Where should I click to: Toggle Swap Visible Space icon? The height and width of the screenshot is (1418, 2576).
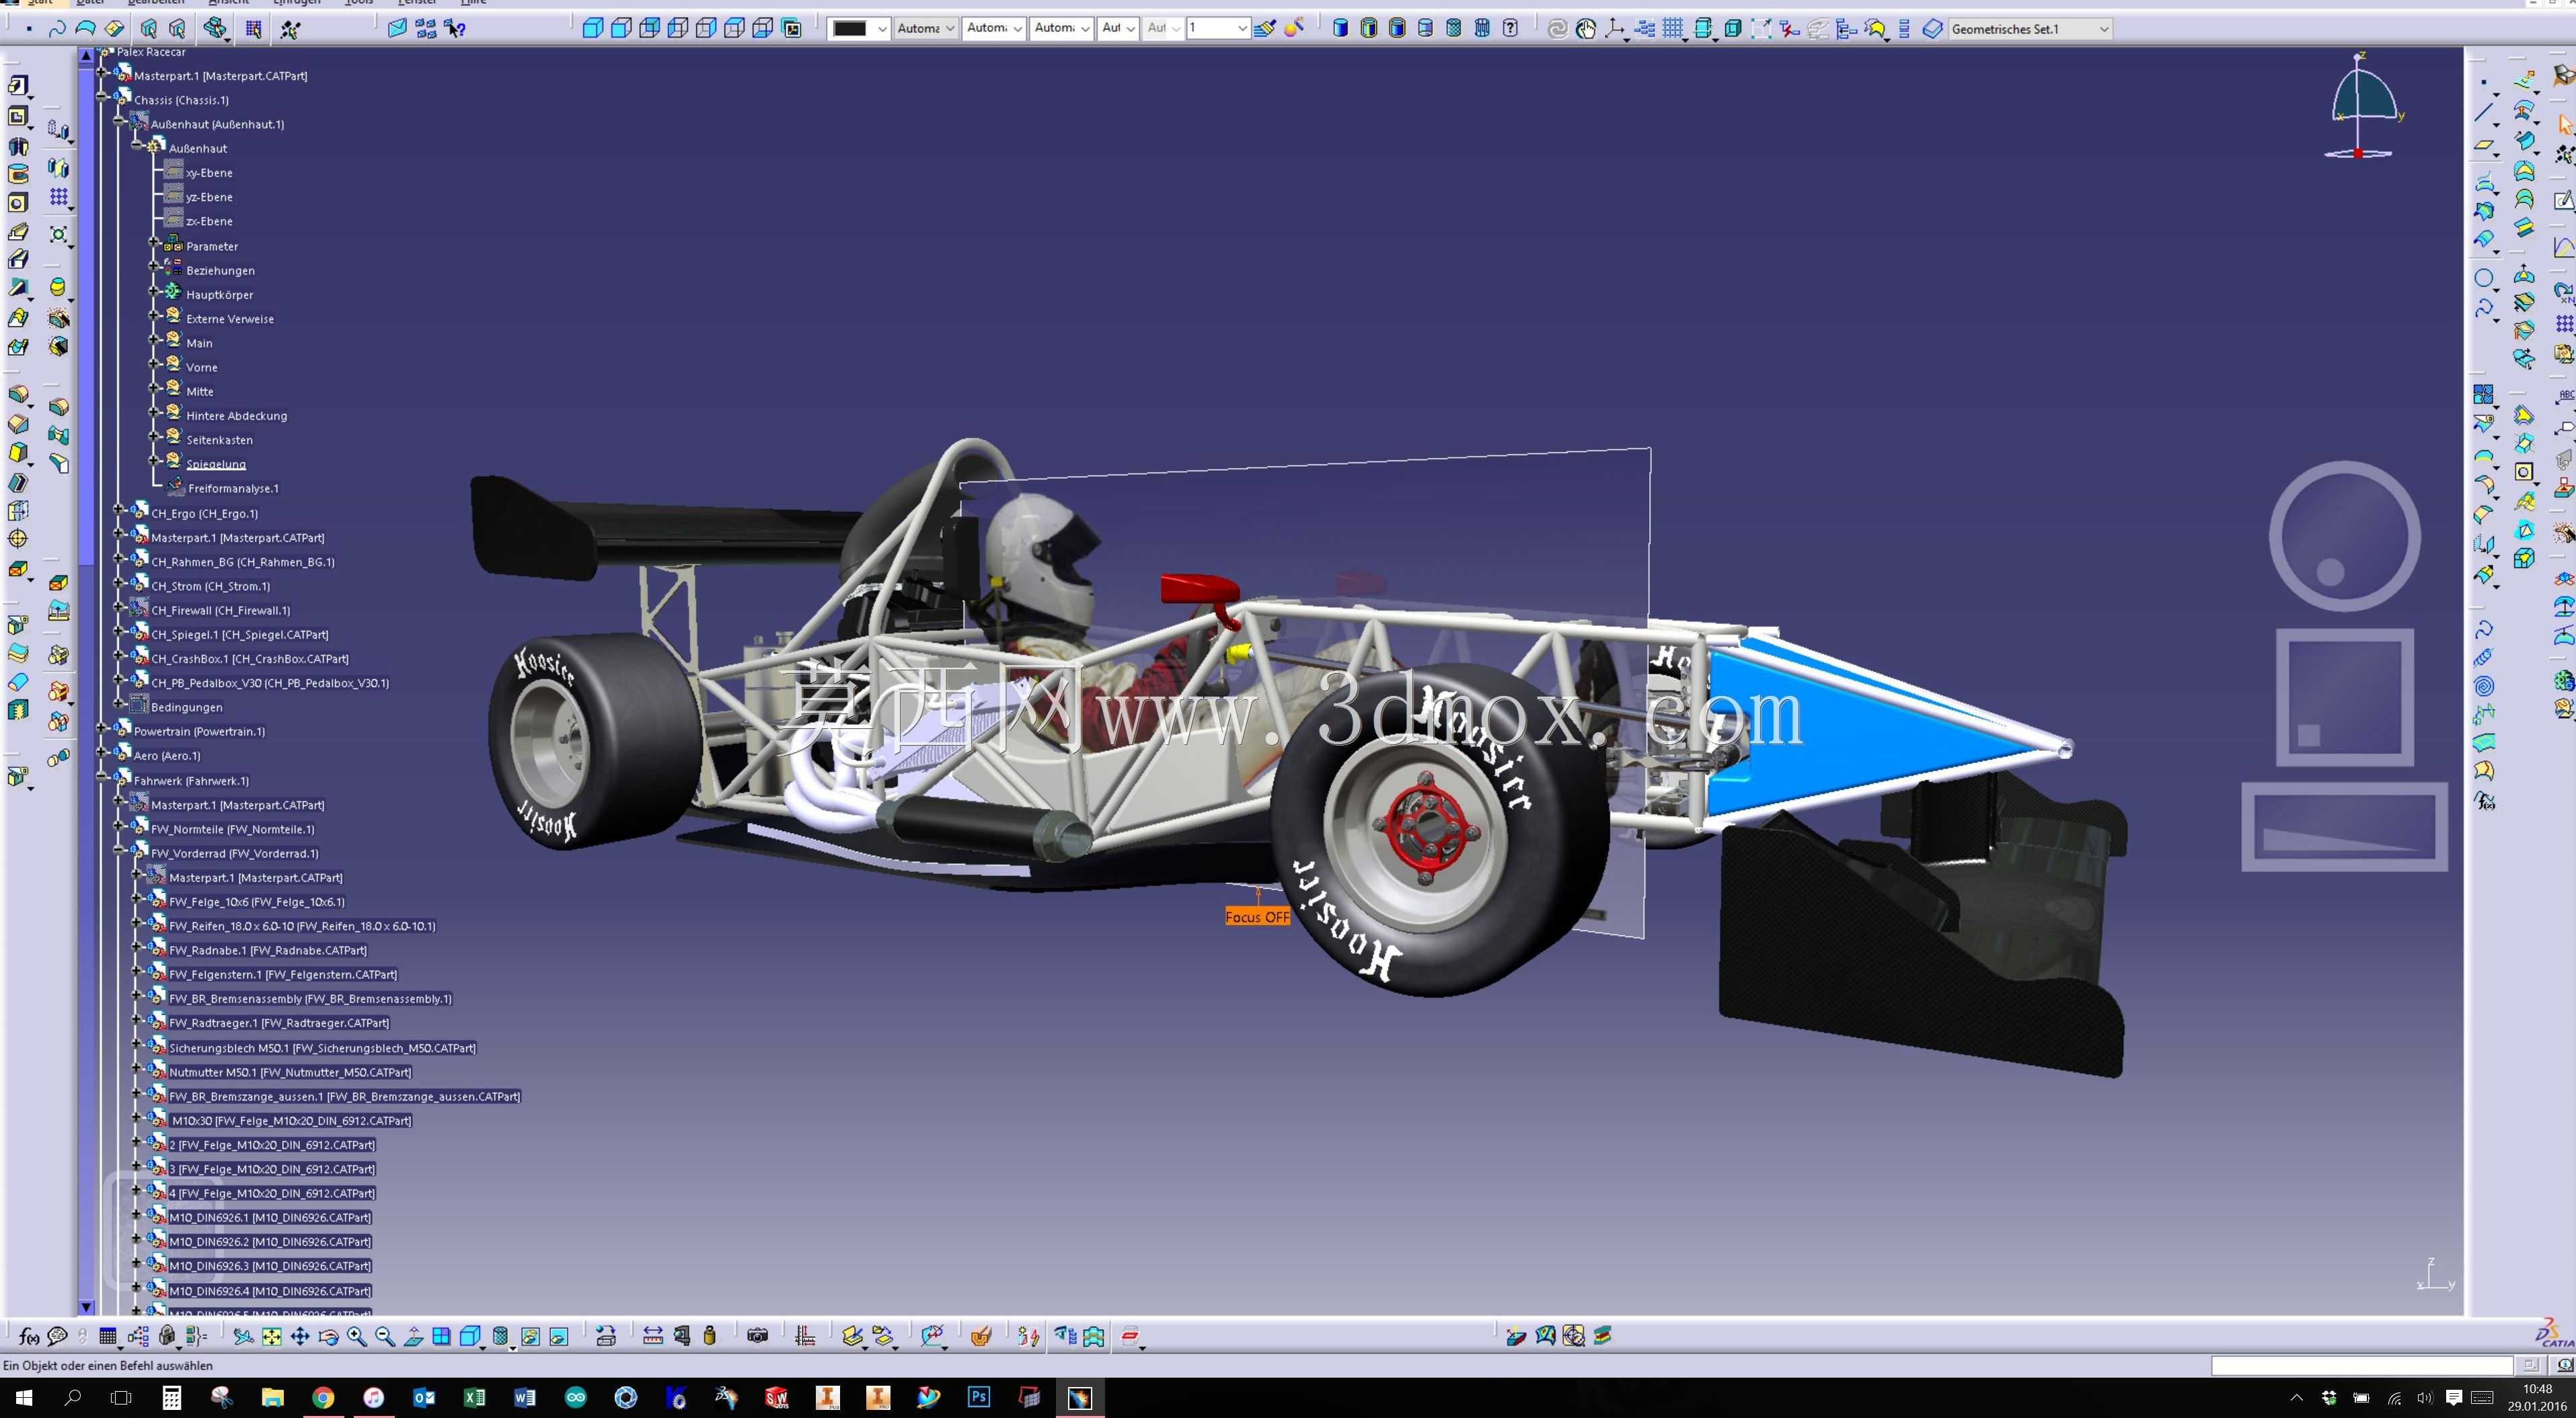coord(559,1336)
